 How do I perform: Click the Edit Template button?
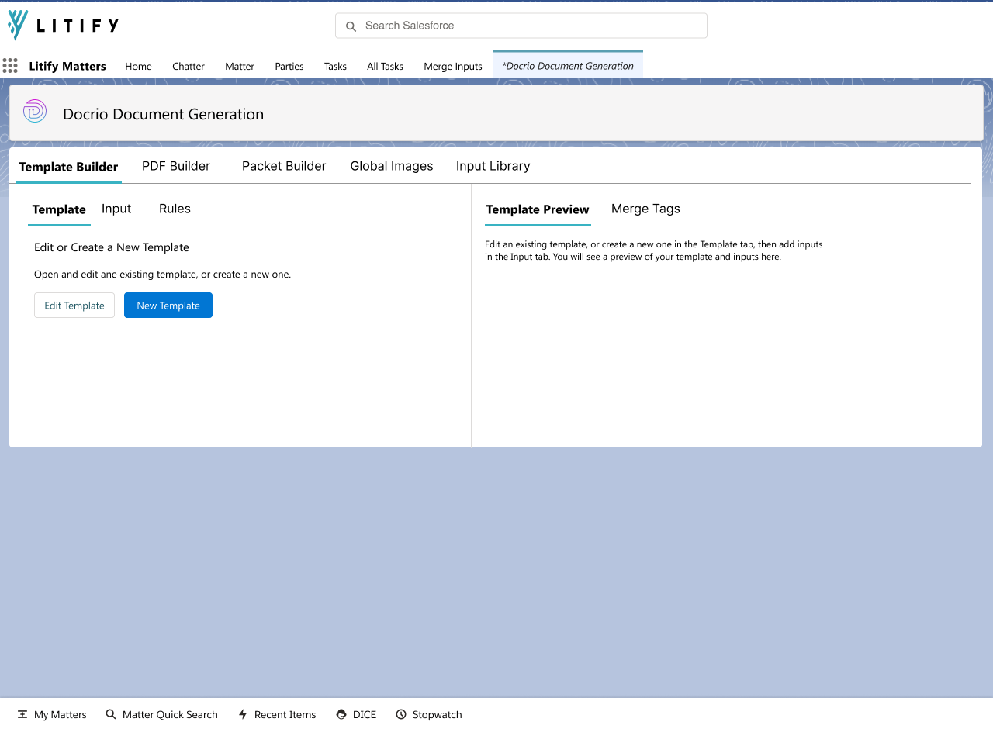(74, 306)
